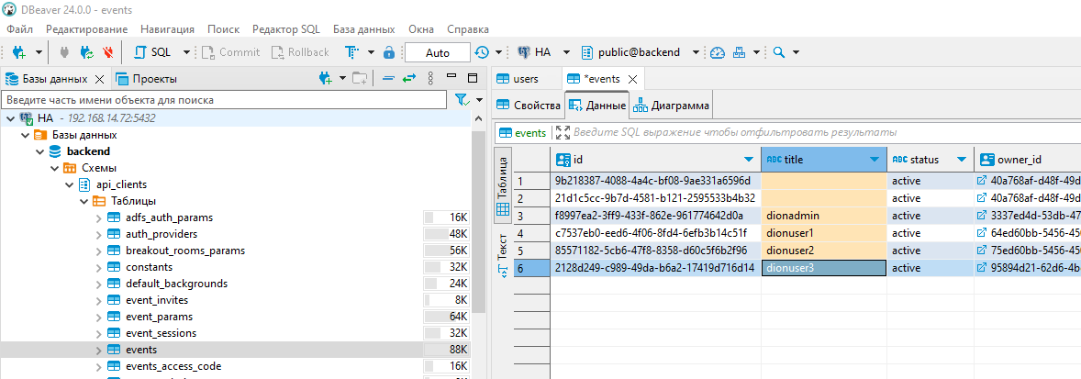Click the dashboard gauge icon

718,51
